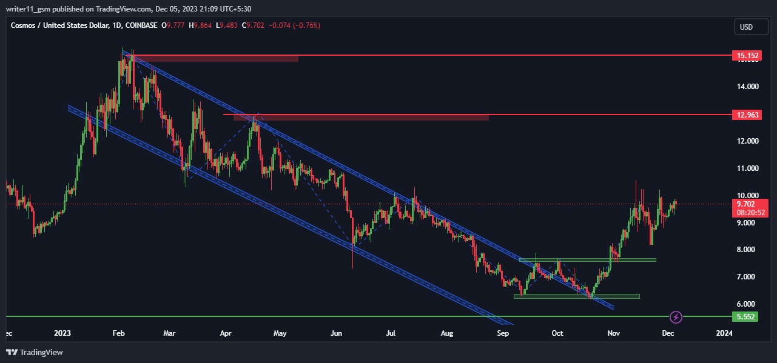Viewport: 777px width, 363px height.
Task: Click the Cosmos / United States Dollar title
Action: pyautogui.click(x=59, y=25)
